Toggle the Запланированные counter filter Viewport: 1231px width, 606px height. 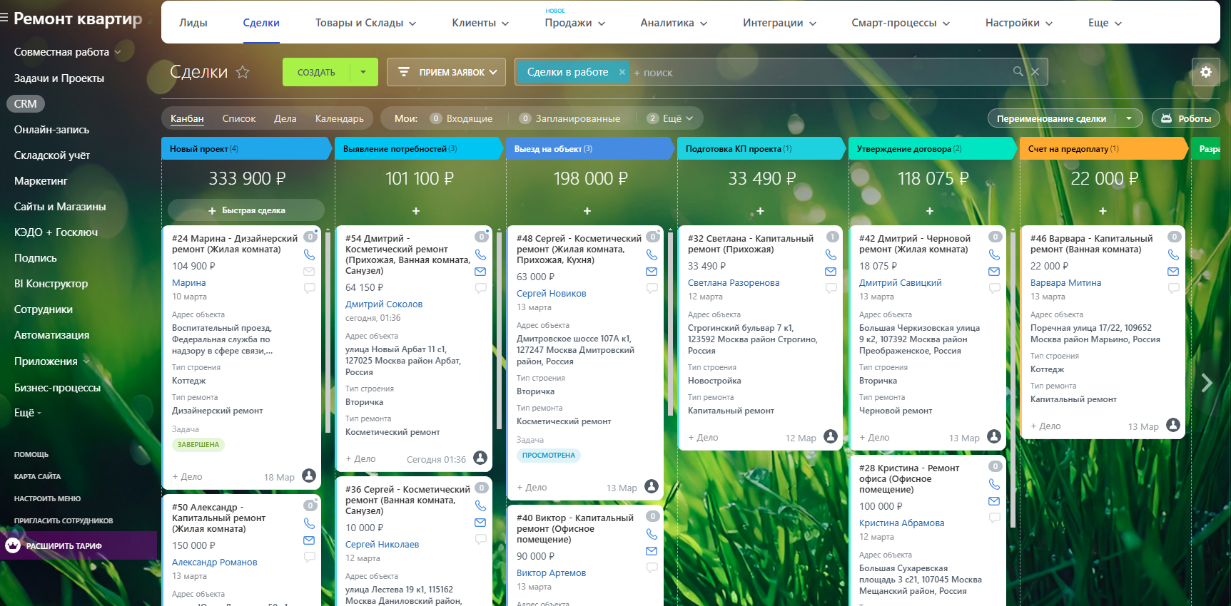(569, 118)
